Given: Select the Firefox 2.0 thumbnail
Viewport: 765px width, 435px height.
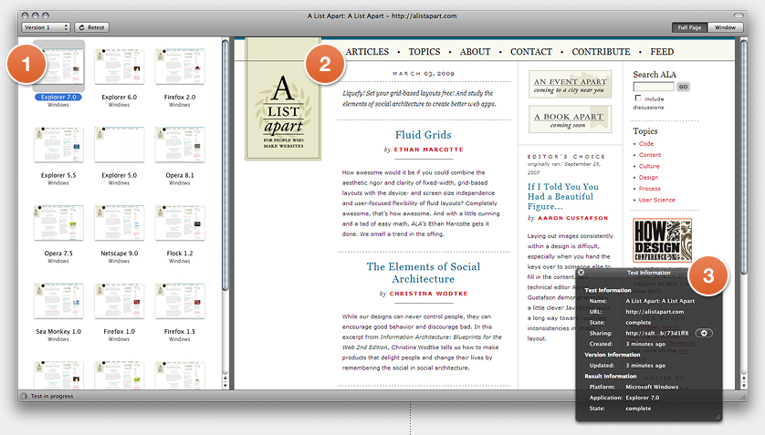Looking at the screenshot, I should [180, 67].
